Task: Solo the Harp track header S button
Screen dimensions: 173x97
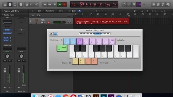Action: point(45,22)
